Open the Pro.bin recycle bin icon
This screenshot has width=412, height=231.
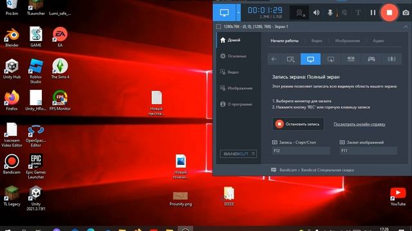[12, 7]
